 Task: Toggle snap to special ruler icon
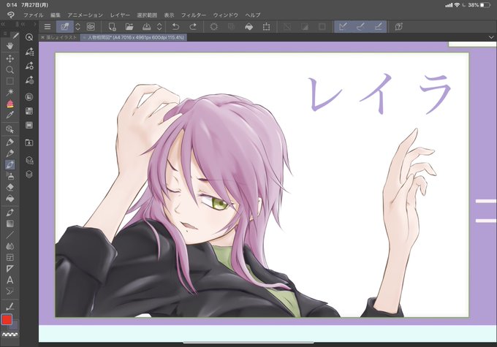360,27
